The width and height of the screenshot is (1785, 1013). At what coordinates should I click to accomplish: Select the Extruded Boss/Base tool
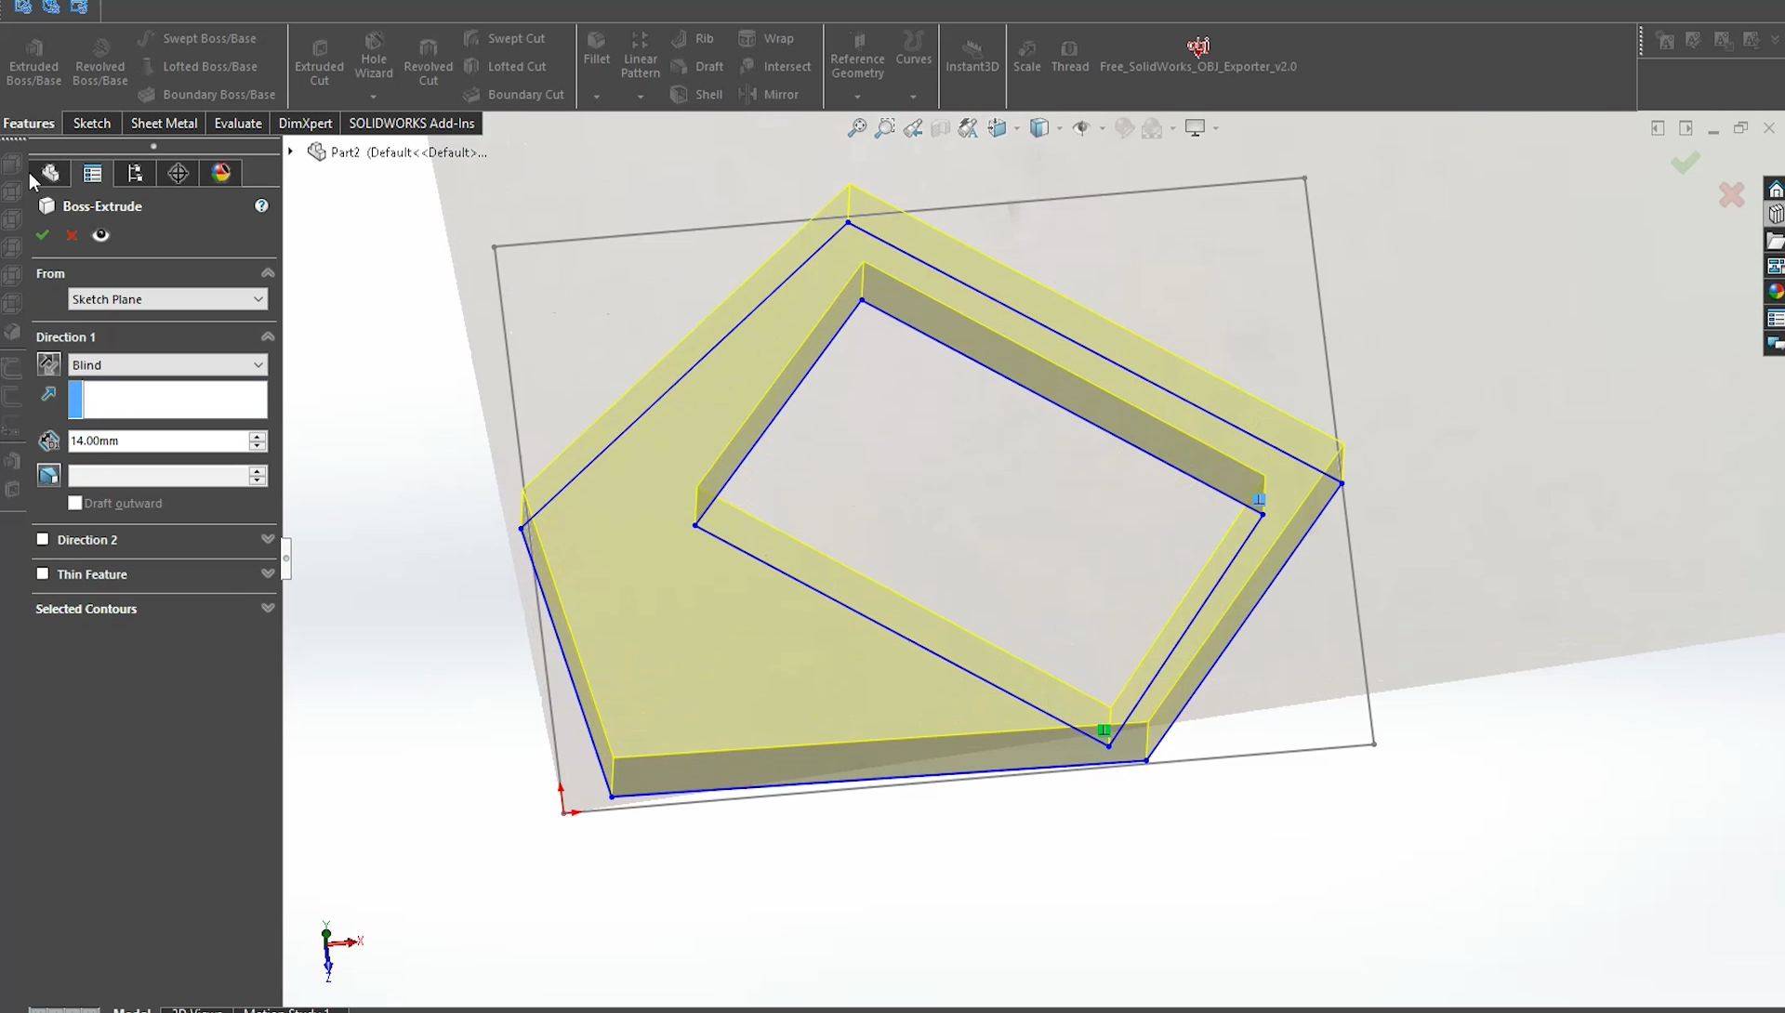(33, 61)
